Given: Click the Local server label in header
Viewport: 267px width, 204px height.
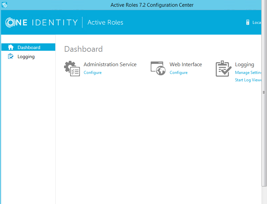Looking at the screenshot, I should (257, 23).
